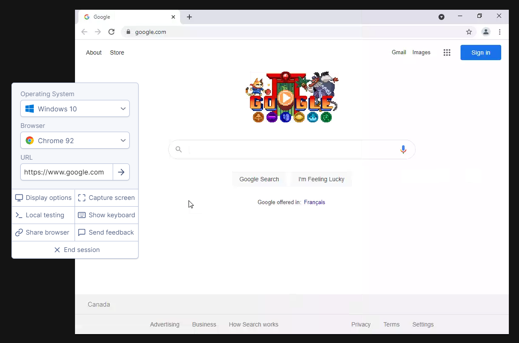Close the Google tab
This screenshot has height=343, width=519.
173,17
